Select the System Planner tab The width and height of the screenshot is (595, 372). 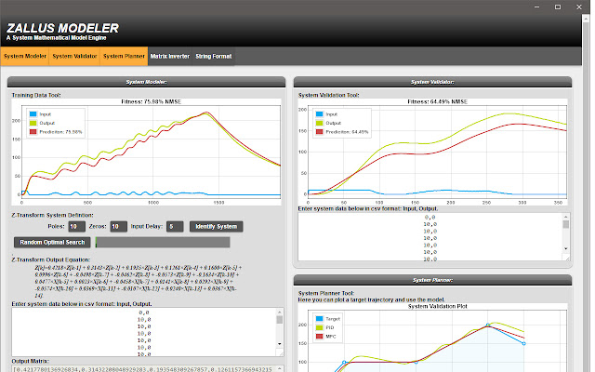124,56
